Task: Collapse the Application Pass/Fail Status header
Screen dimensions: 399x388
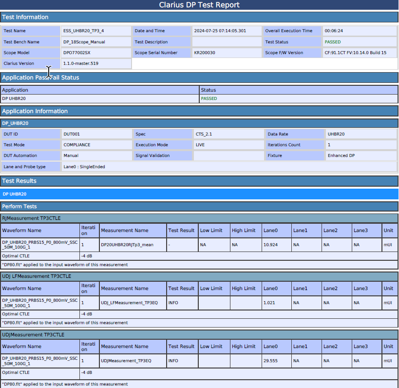Action: coord(40,78)
